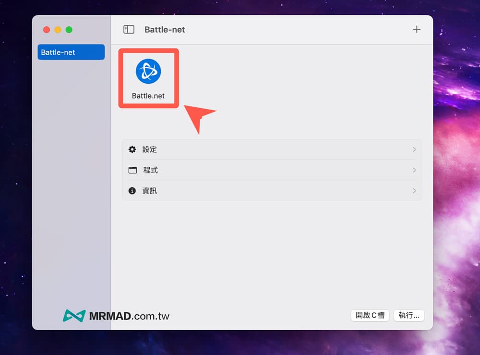Click the Battle-net window title text

[x=165, y=30]
